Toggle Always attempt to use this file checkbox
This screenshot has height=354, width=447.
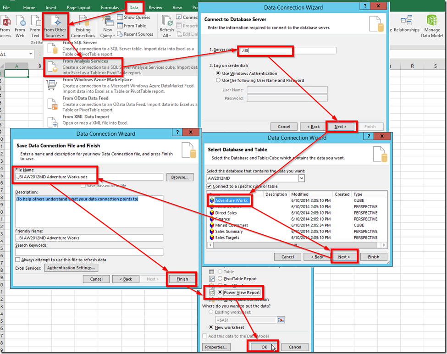[x=18, y=260]
